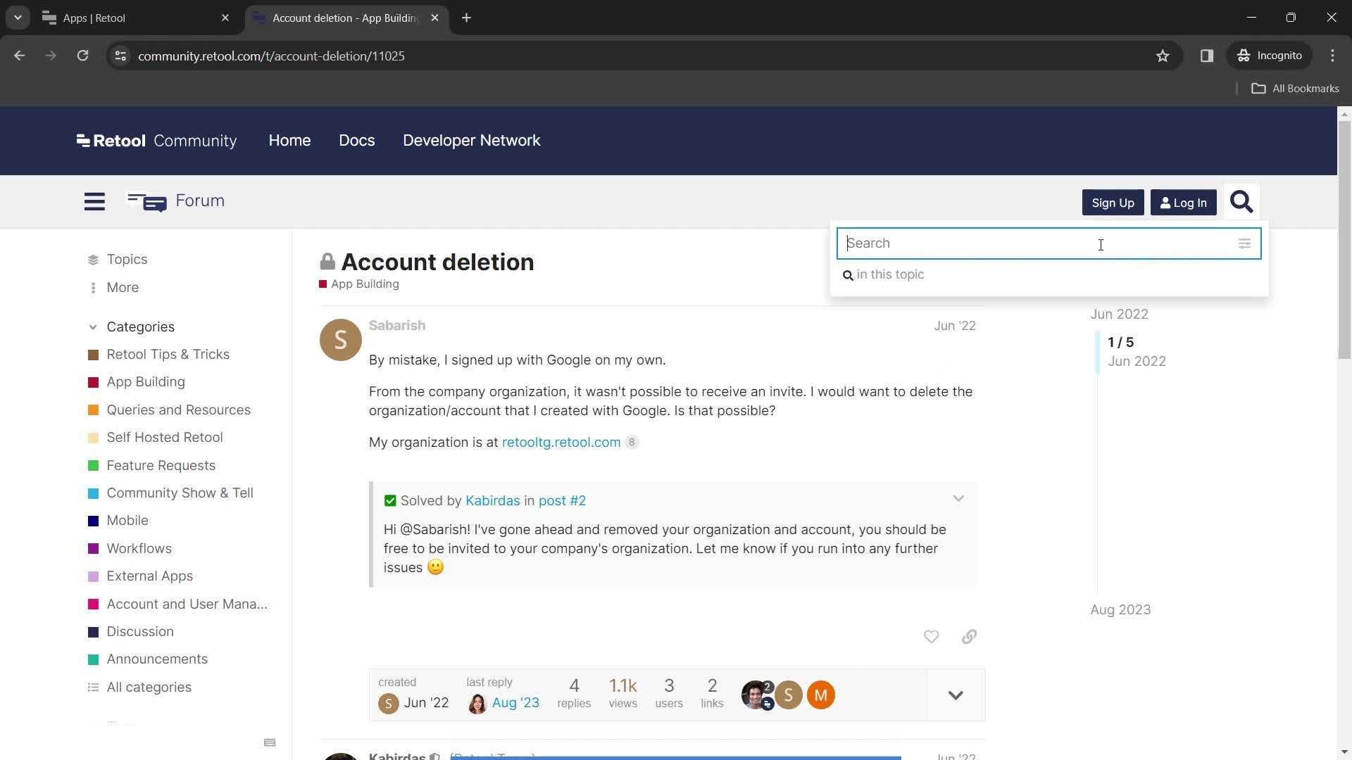Expand the solved quote chevron
Screen dimensions: 1352x760
[x=958, y=499]
